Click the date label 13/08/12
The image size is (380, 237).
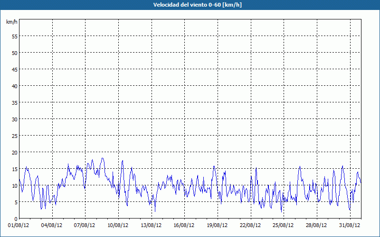151,226
